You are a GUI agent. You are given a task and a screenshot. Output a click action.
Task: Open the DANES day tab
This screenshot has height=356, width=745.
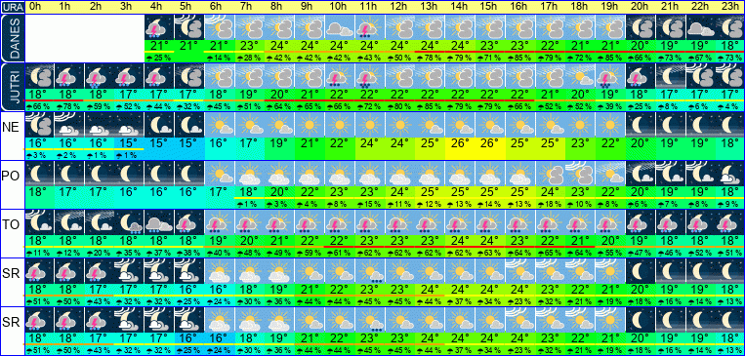tap(12, 38)
